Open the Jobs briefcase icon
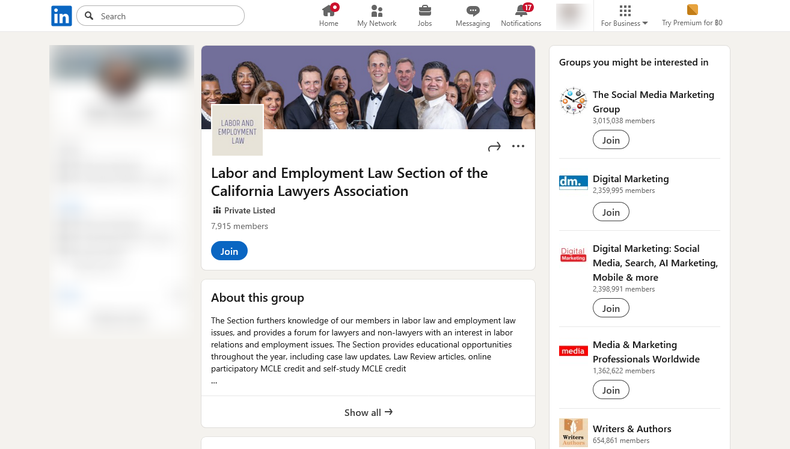The height and width of the screenshot is (449, 790). click(424, 11)
